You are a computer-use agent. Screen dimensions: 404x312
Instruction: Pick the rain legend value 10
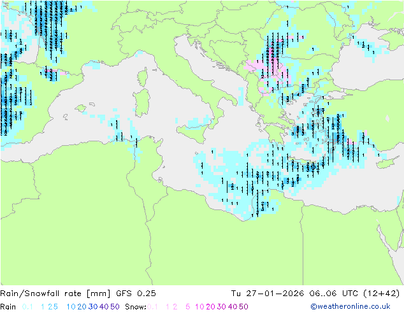[71, 307]
